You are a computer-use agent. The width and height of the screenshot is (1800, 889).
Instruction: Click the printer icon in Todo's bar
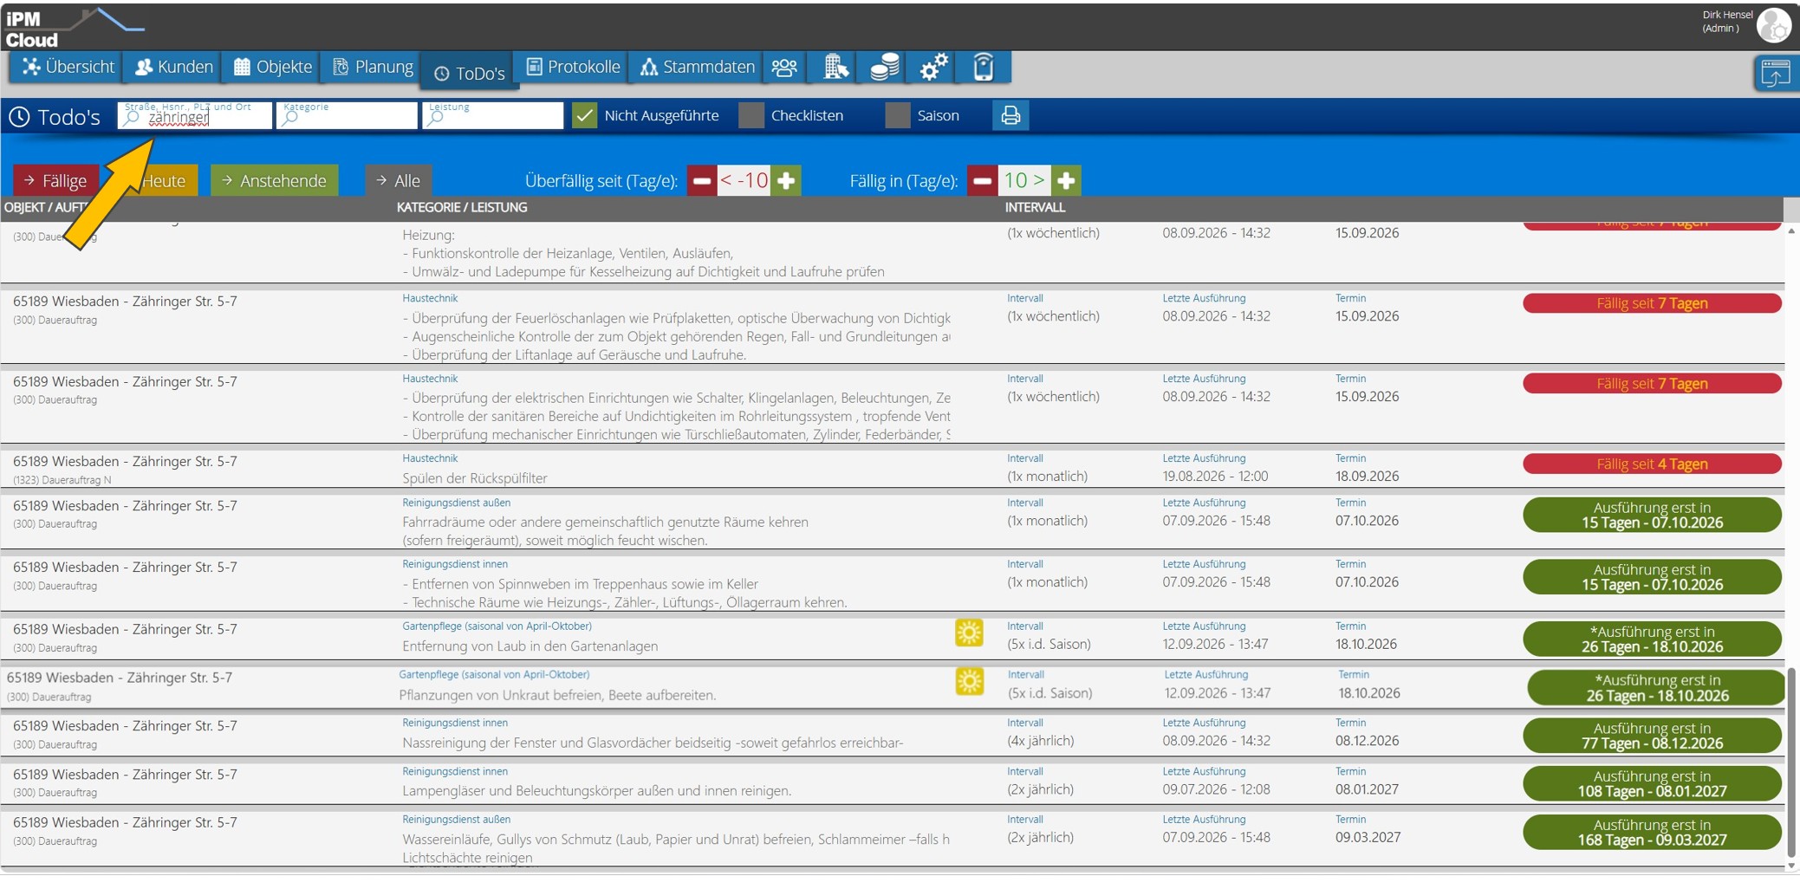[1010, 115]
